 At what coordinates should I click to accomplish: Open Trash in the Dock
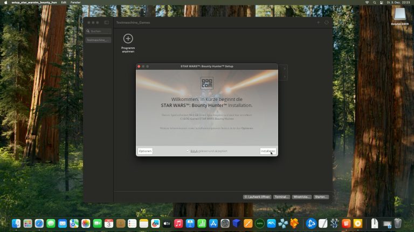[x=398, y=223]
